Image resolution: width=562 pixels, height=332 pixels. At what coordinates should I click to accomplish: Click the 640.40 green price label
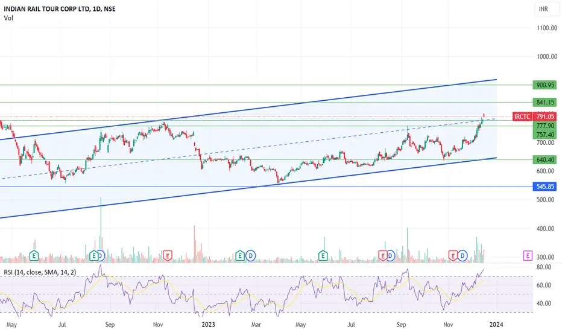tap(545, 160)
